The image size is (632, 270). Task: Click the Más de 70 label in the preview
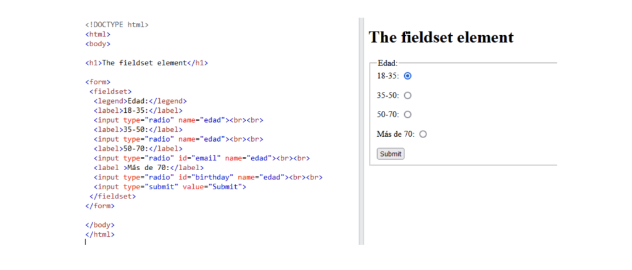[x=396, y=134]
